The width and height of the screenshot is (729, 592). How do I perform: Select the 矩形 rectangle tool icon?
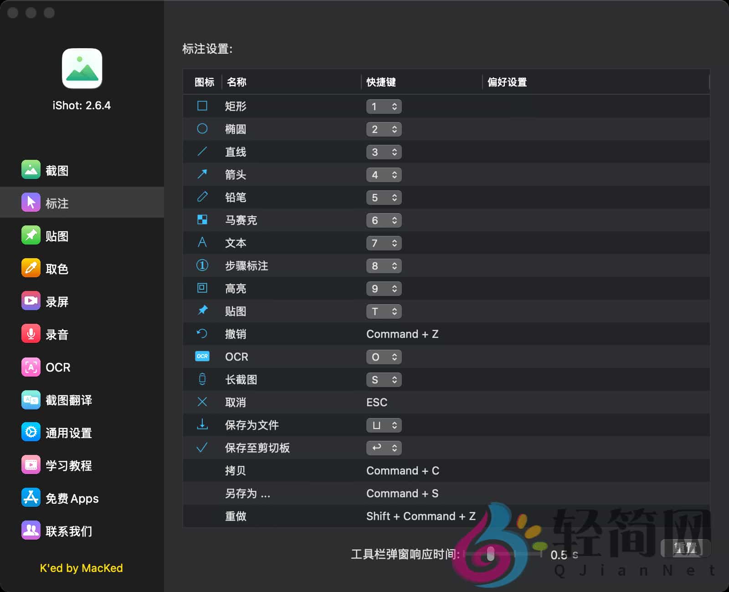click(x=202, y=106)
